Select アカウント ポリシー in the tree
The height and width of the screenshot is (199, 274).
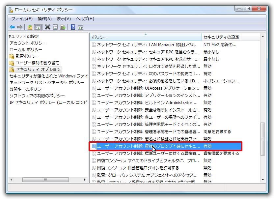[x=28, y=43]
